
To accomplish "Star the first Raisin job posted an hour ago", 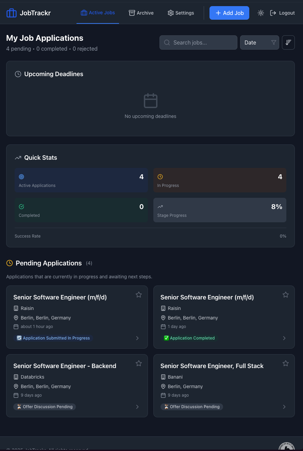I will coord(139,295).
